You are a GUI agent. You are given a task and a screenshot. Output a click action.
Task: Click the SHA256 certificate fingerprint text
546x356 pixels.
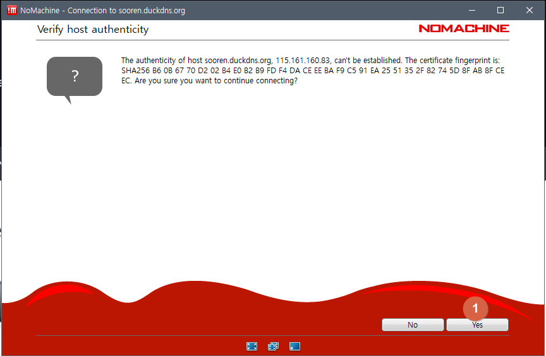313,76
